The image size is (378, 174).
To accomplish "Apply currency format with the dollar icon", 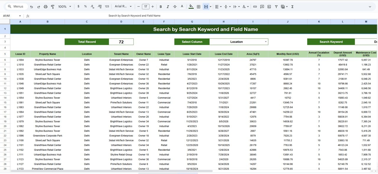I will [x=79, y=6].
